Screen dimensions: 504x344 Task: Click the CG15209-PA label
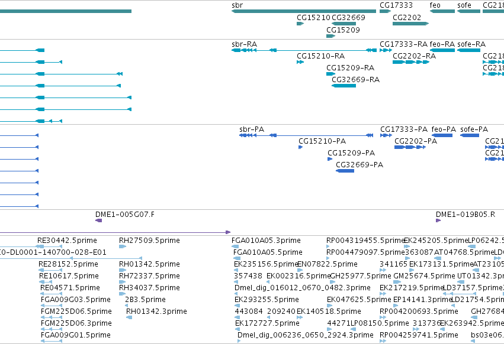click(x=351, y=153)
